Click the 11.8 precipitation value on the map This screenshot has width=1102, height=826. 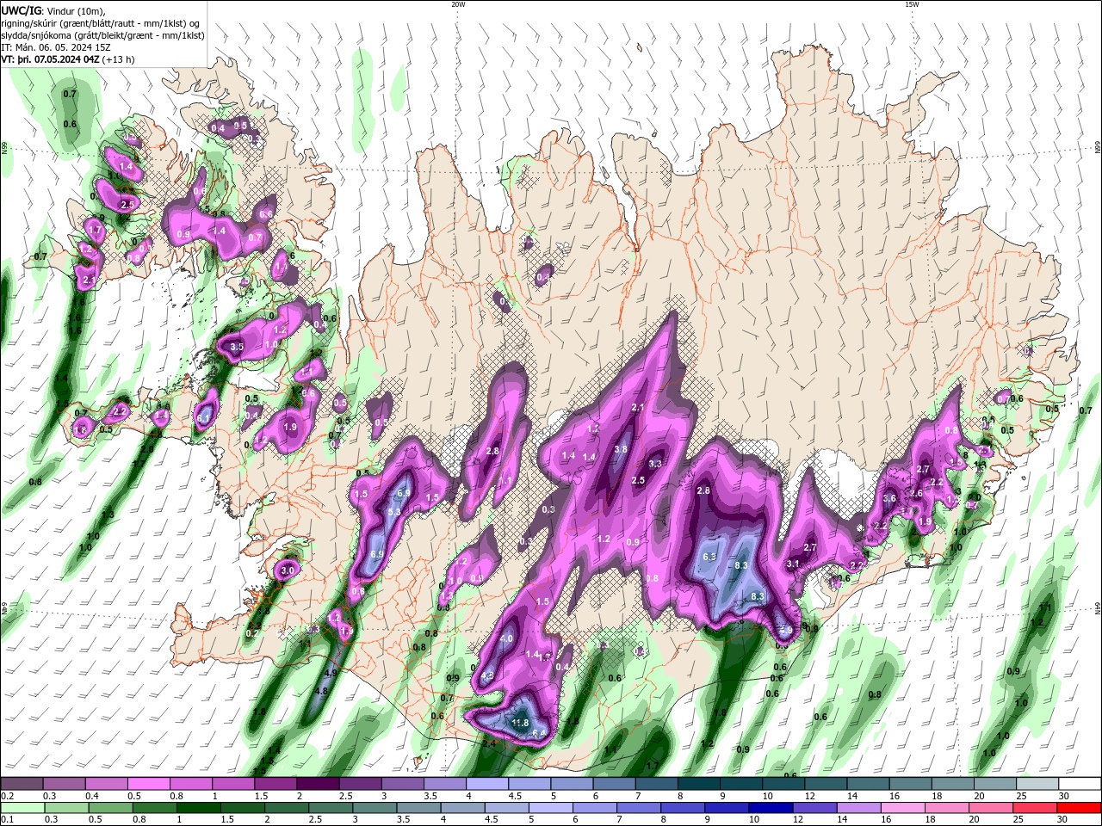520,723
